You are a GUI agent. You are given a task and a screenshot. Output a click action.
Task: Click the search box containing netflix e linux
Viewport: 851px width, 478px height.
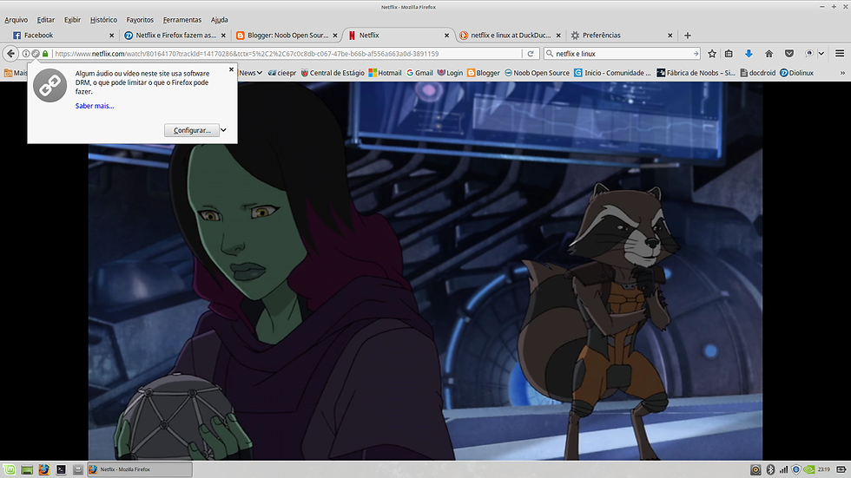click(623, 54)
